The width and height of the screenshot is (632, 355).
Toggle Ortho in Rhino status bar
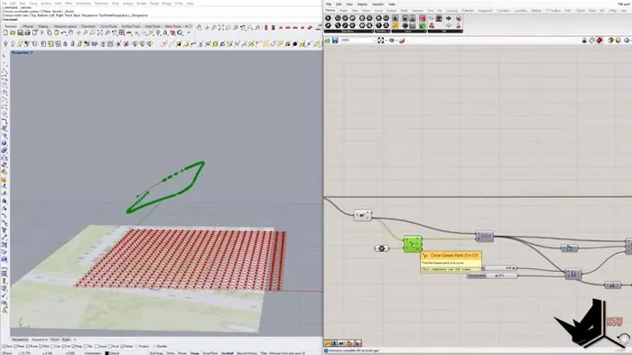(x=171, y=353)
